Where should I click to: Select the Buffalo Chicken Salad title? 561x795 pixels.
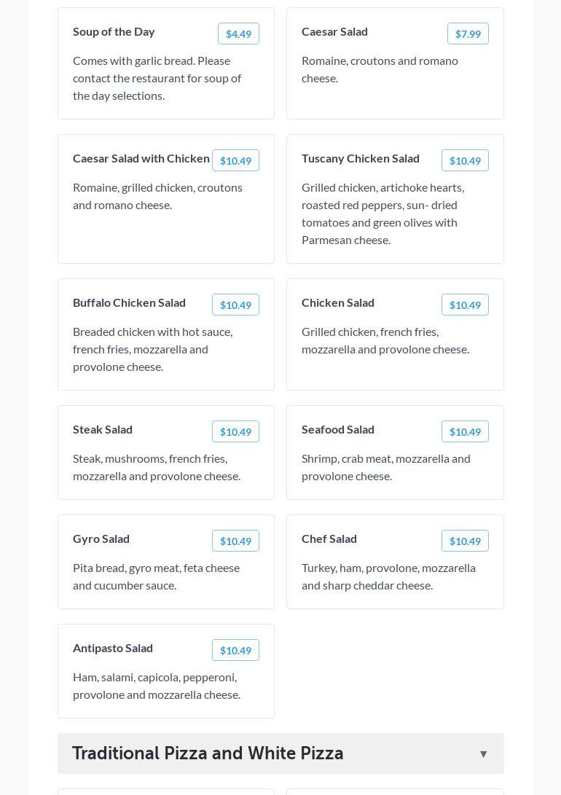(x=129, y=302)
